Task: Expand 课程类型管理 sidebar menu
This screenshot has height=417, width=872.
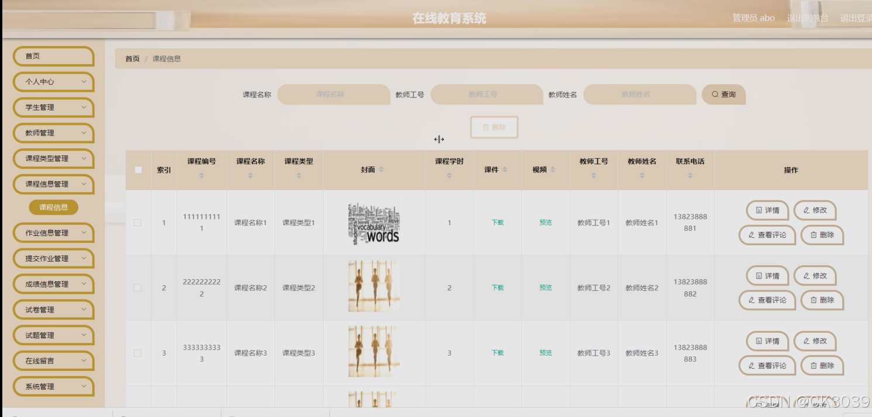Action: tap(53, 159)
